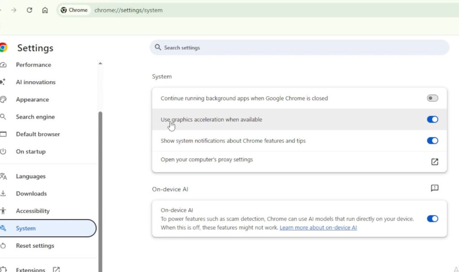Open computer's proxy settings external icon
The width and height of the screenshot is (459, 272).
tap(435, 162)
